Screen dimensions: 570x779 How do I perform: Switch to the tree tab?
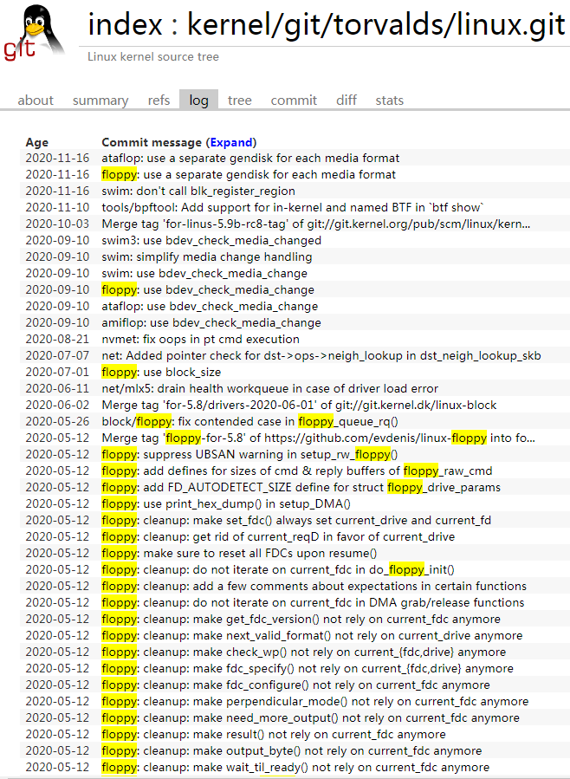tap(240, 101)
